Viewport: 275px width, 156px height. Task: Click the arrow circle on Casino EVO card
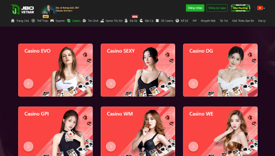[28, 83]
